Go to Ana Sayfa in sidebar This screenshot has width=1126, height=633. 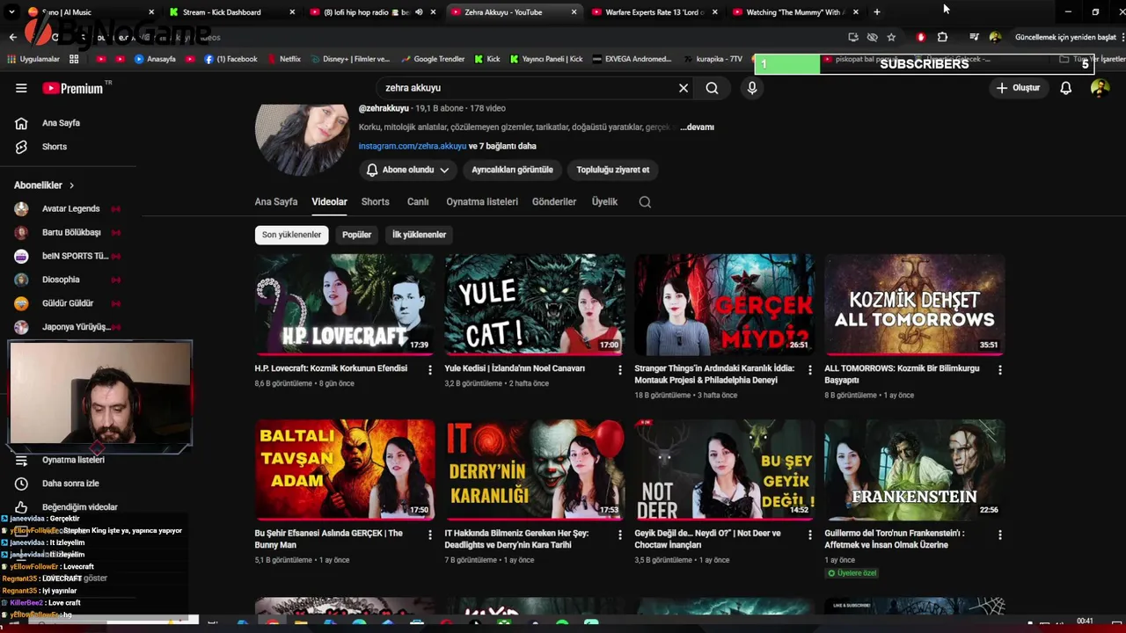pos(61,123)
